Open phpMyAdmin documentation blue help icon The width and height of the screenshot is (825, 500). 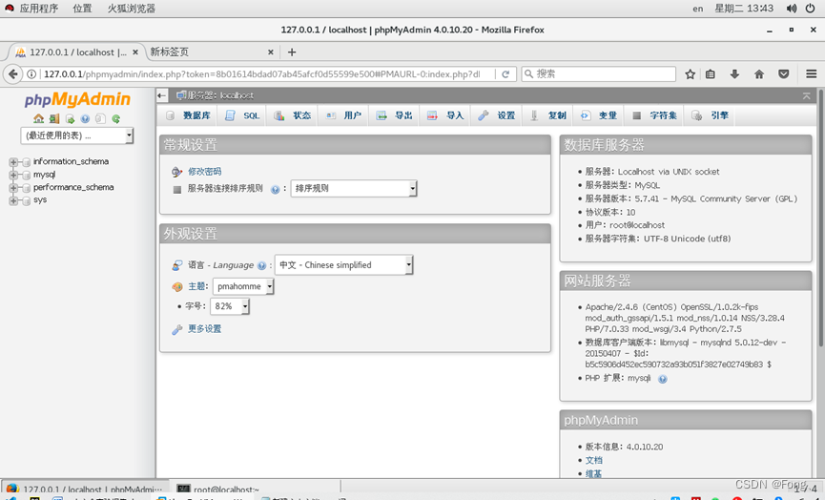pyautogui.click(x=85, y=119)
